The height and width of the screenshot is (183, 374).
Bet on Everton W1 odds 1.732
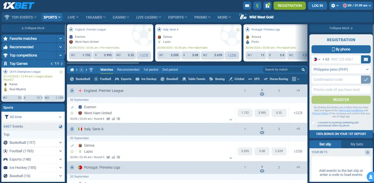[x=245, y=113]
